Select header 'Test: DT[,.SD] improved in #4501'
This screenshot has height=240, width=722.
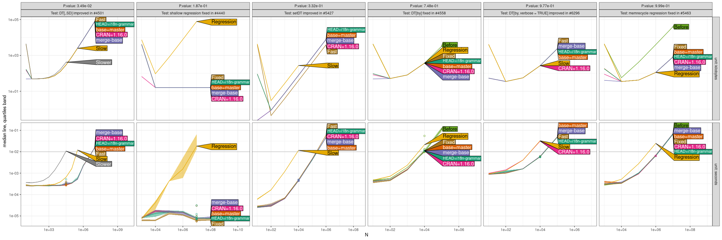[77, 13]
